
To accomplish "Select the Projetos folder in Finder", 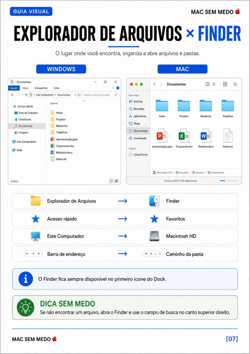I will pos(184,106).
